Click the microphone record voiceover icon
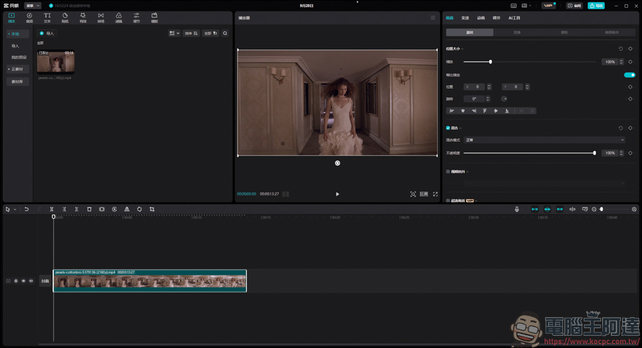This screenshot has height=348, width=642. [517, 209]
